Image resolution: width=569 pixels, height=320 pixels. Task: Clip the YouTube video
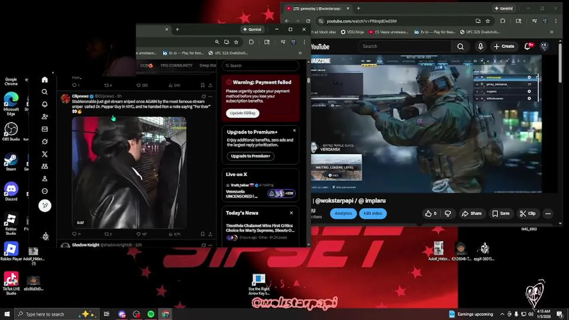pyautogui.click(x=528, y=213)
